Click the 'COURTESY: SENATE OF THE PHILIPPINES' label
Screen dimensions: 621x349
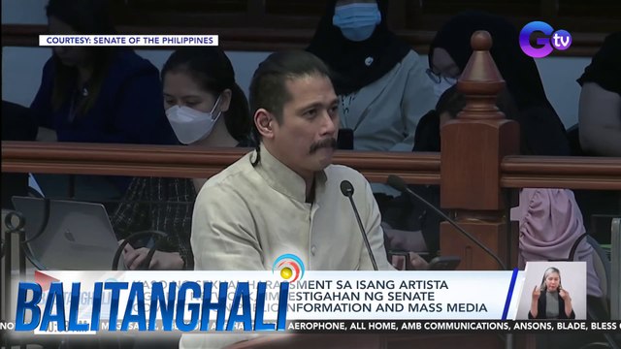coord(129,41)
